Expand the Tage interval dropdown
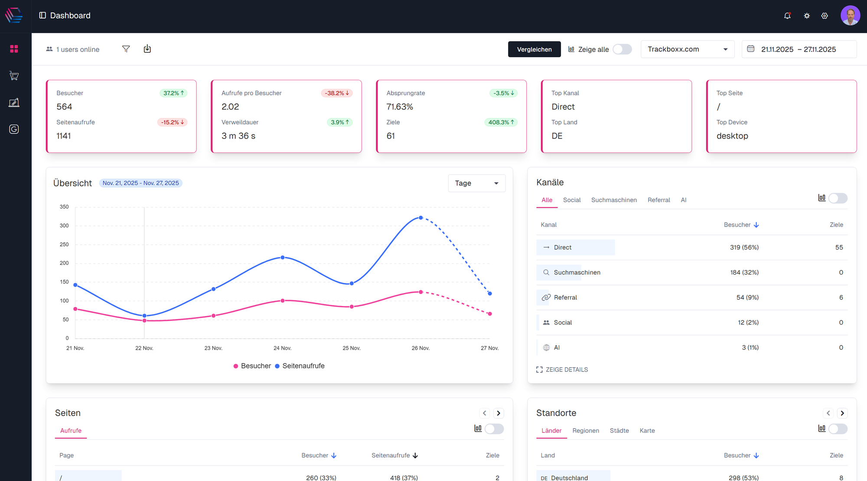867x481 pixels. point(476,183)
